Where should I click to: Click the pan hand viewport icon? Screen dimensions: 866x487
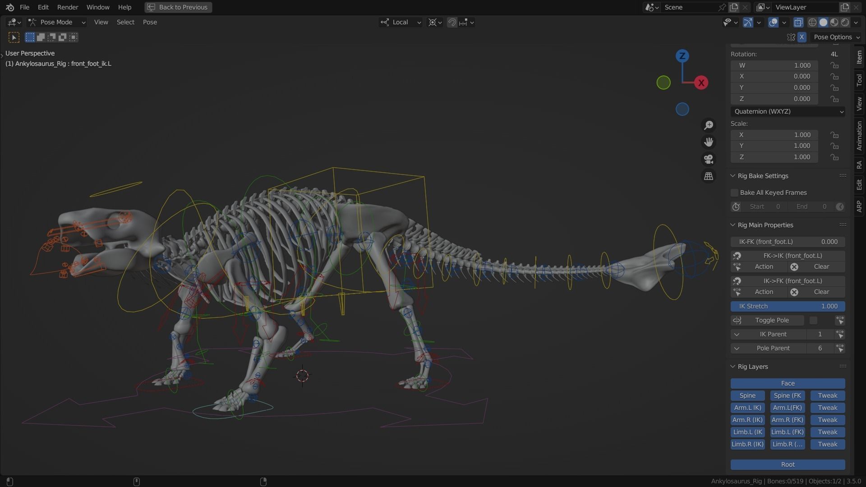tap(709, 142)
